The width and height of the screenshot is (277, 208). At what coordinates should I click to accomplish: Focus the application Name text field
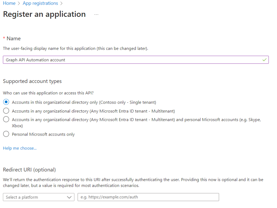pyautogui.click(x=136, y=60)
